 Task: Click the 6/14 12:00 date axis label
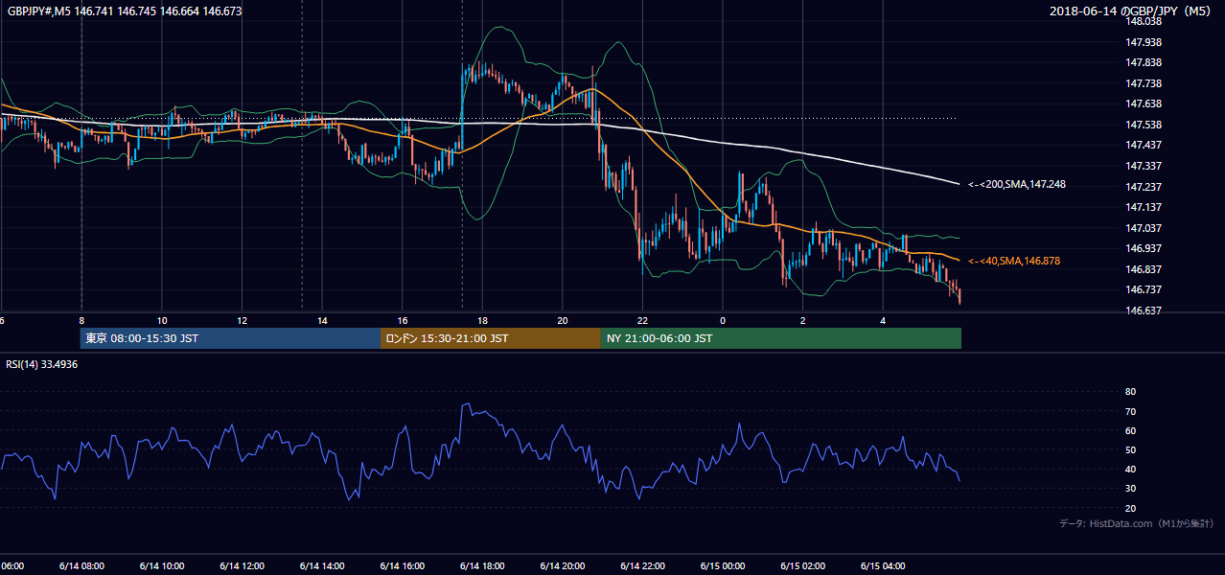coord(242,565)
